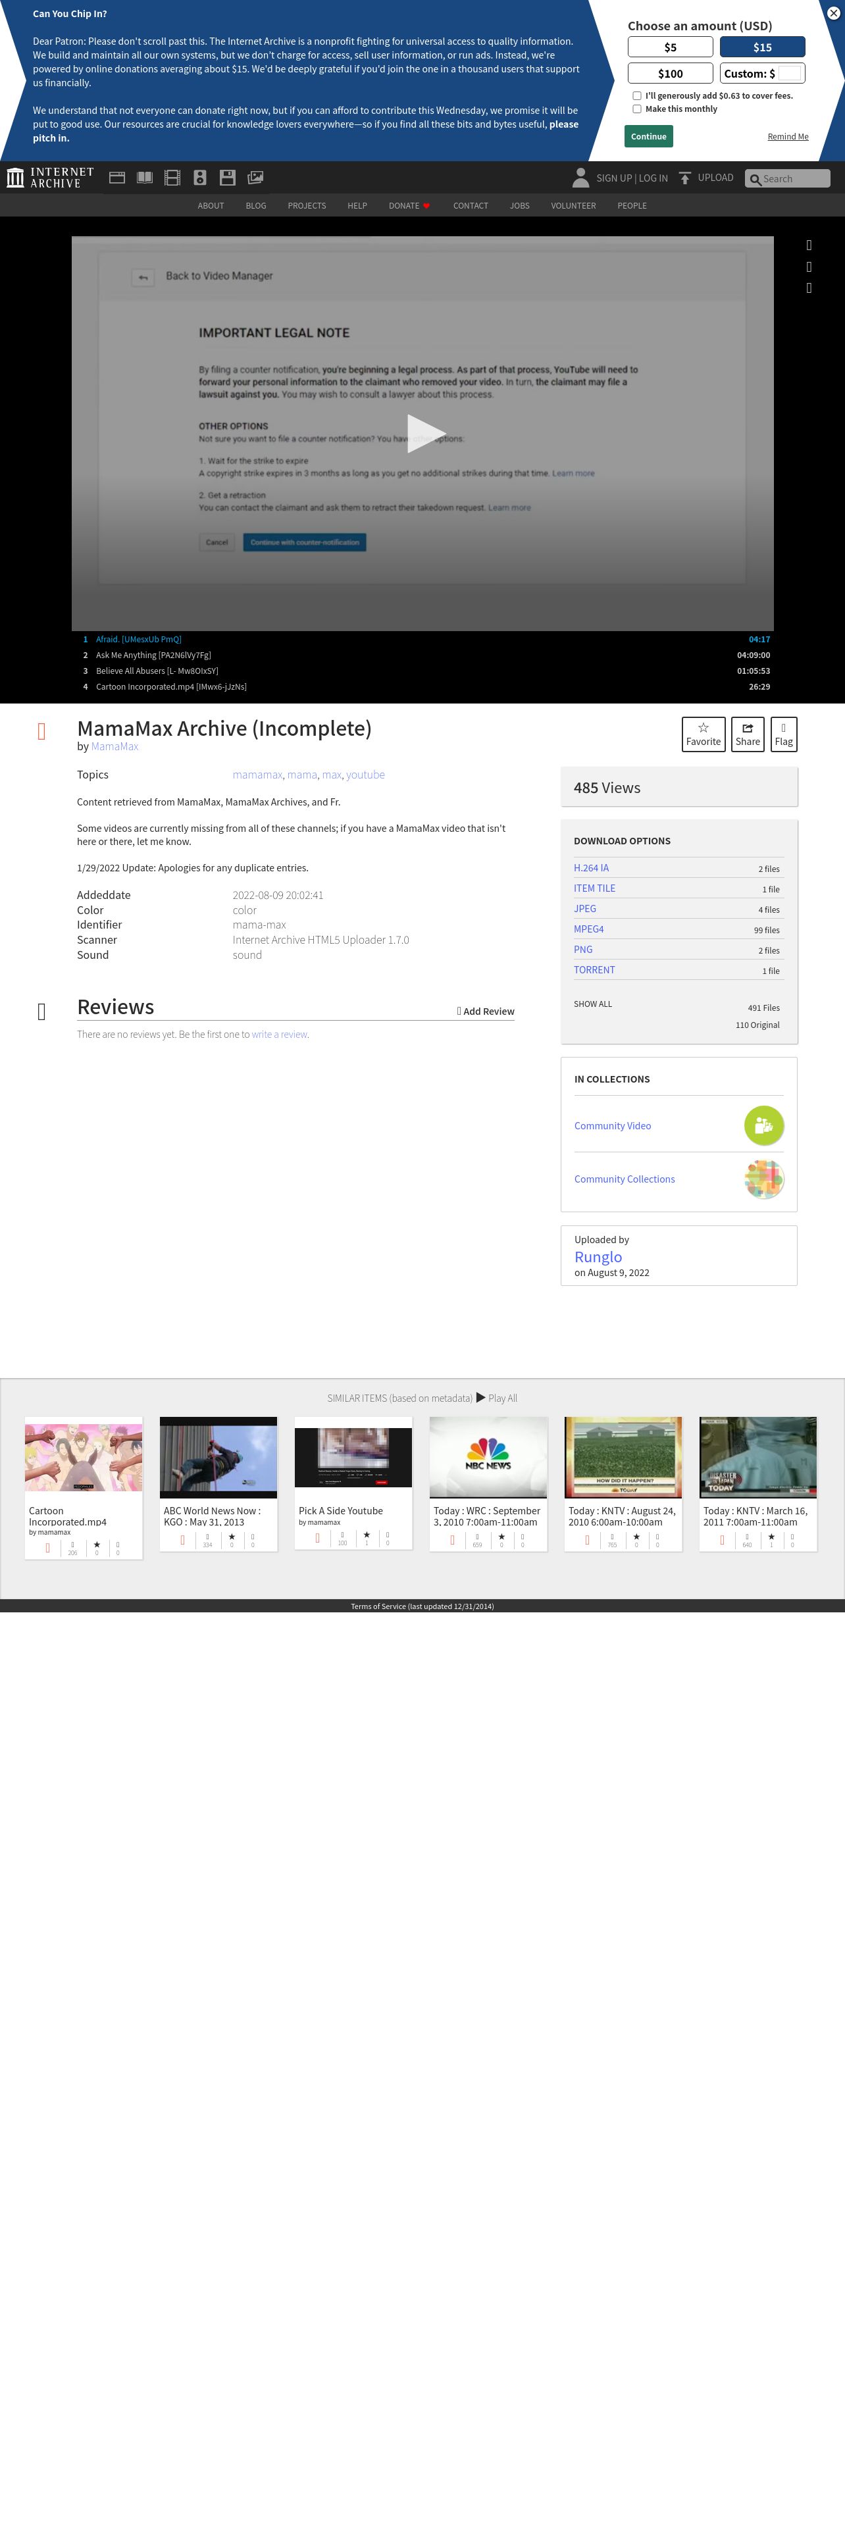The width and height of the screenshot is (845, 2535).
Task: Click Sign Up | Log In
Action: coord(632,178)
